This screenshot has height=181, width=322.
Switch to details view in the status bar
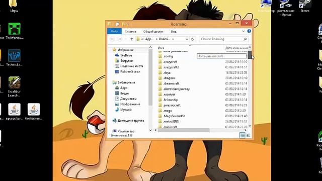pos(243,135)
